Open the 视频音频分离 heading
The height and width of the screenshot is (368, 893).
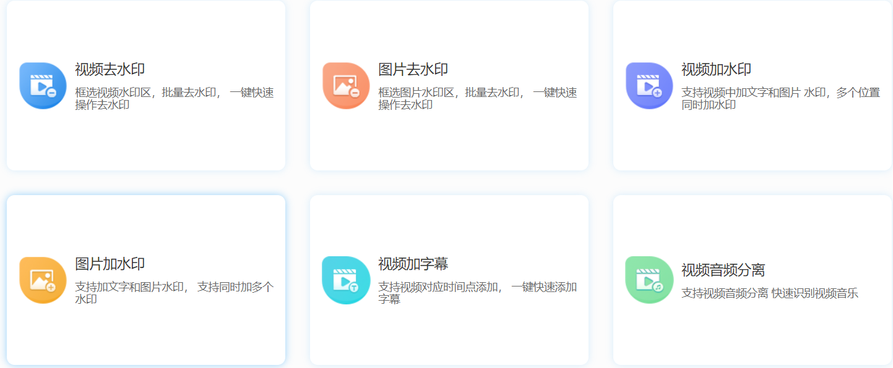click(x=723, y=270)
